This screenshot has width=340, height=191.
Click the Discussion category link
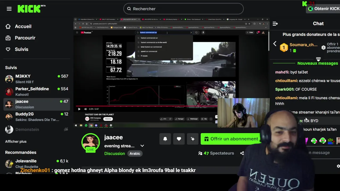click(114, 154)
